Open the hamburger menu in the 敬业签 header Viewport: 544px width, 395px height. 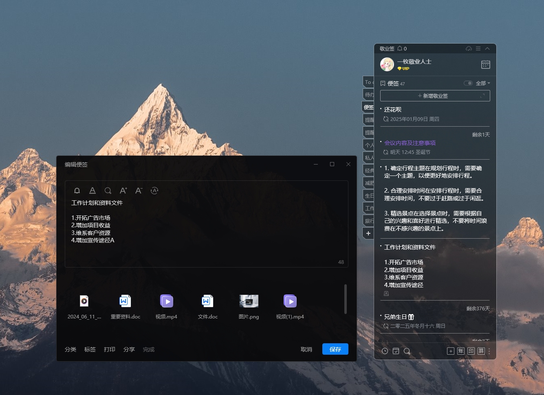point(478,48)
